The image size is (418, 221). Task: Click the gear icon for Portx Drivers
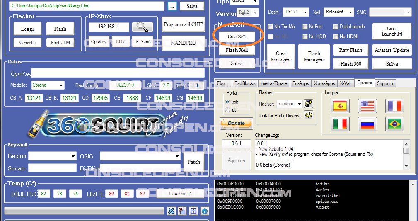(x=309, y=115)
